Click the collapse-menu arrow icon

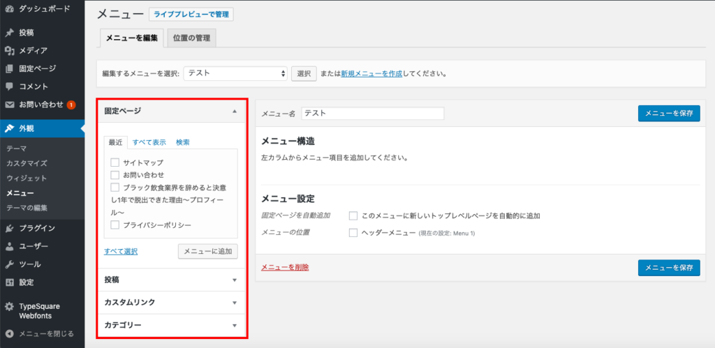pos(10,334)
